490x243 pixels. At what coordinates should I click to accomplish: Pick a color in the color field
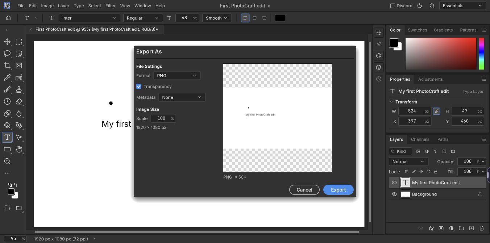(x=441, y=54)
